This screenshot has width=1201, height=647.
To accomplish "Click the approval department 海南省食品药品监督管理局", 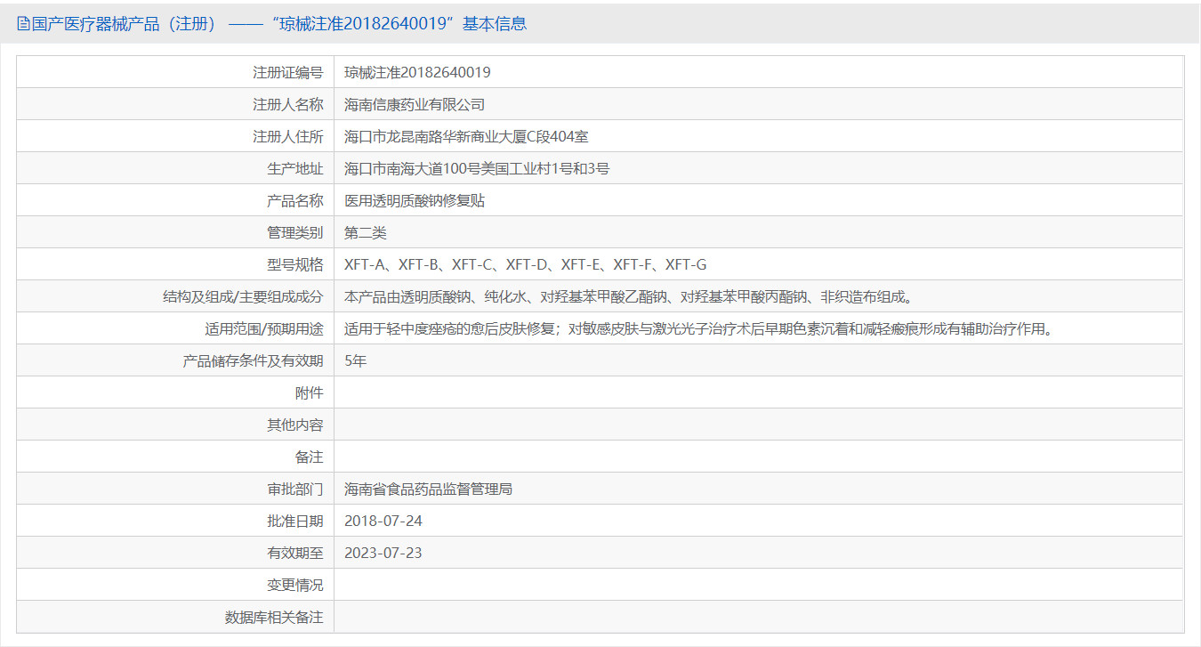I will (x=428, y=489).
